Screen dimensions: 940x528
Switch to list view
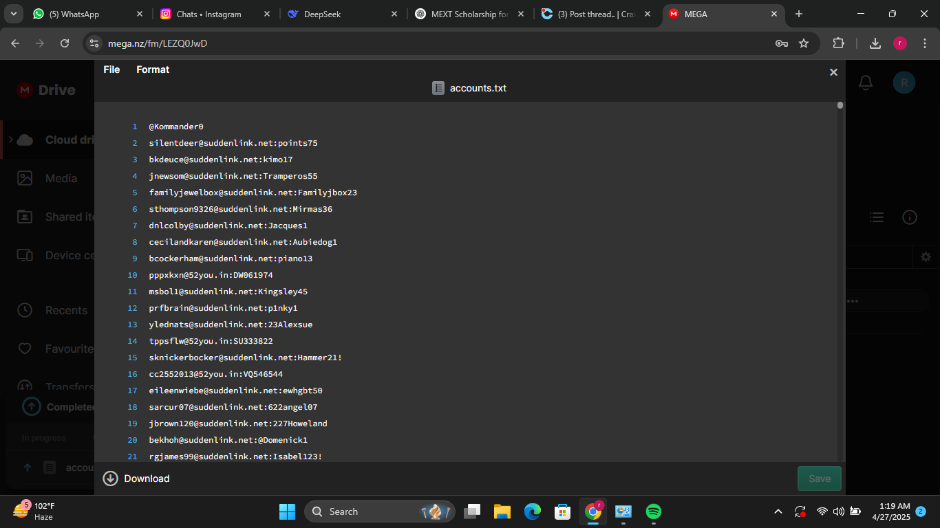(x=877, y=217)
